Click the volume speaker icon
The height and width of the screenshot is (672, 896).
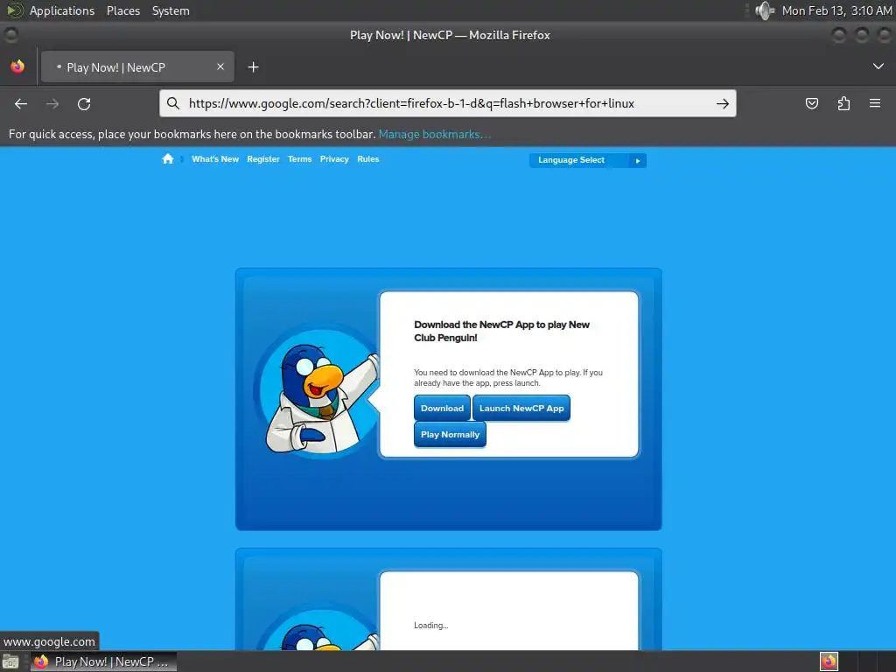[764, 10]
